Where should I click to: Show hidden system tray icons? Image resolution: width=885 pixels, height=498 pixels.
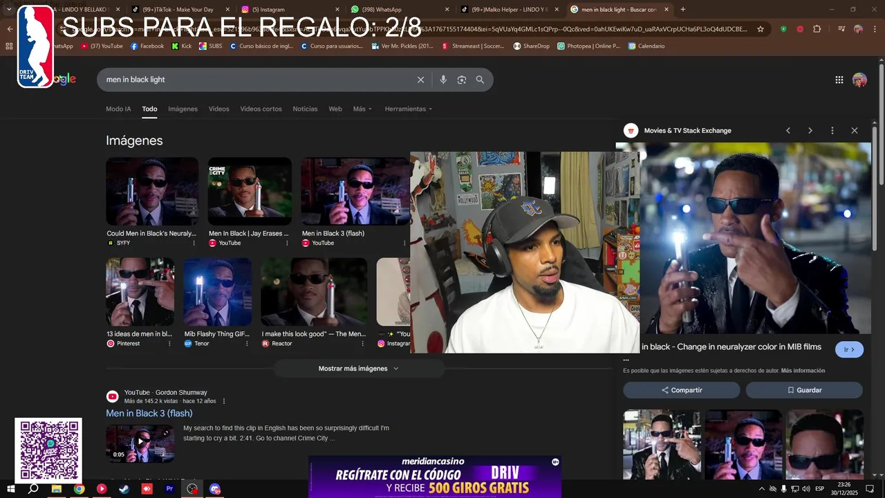[x=761, y=488]
